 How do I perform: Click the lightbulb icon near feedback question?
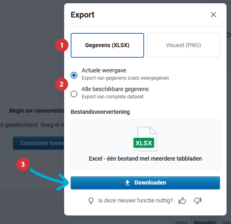[x=91, y=201]
